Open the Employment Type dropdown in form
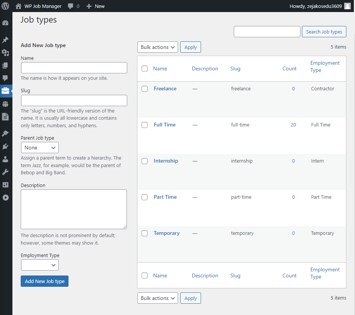 pyautogui.click(x=40, y=265)
